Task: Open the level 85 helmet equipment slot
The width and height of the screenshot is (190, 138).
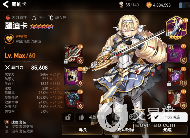Action: click(x=73, y=76)
